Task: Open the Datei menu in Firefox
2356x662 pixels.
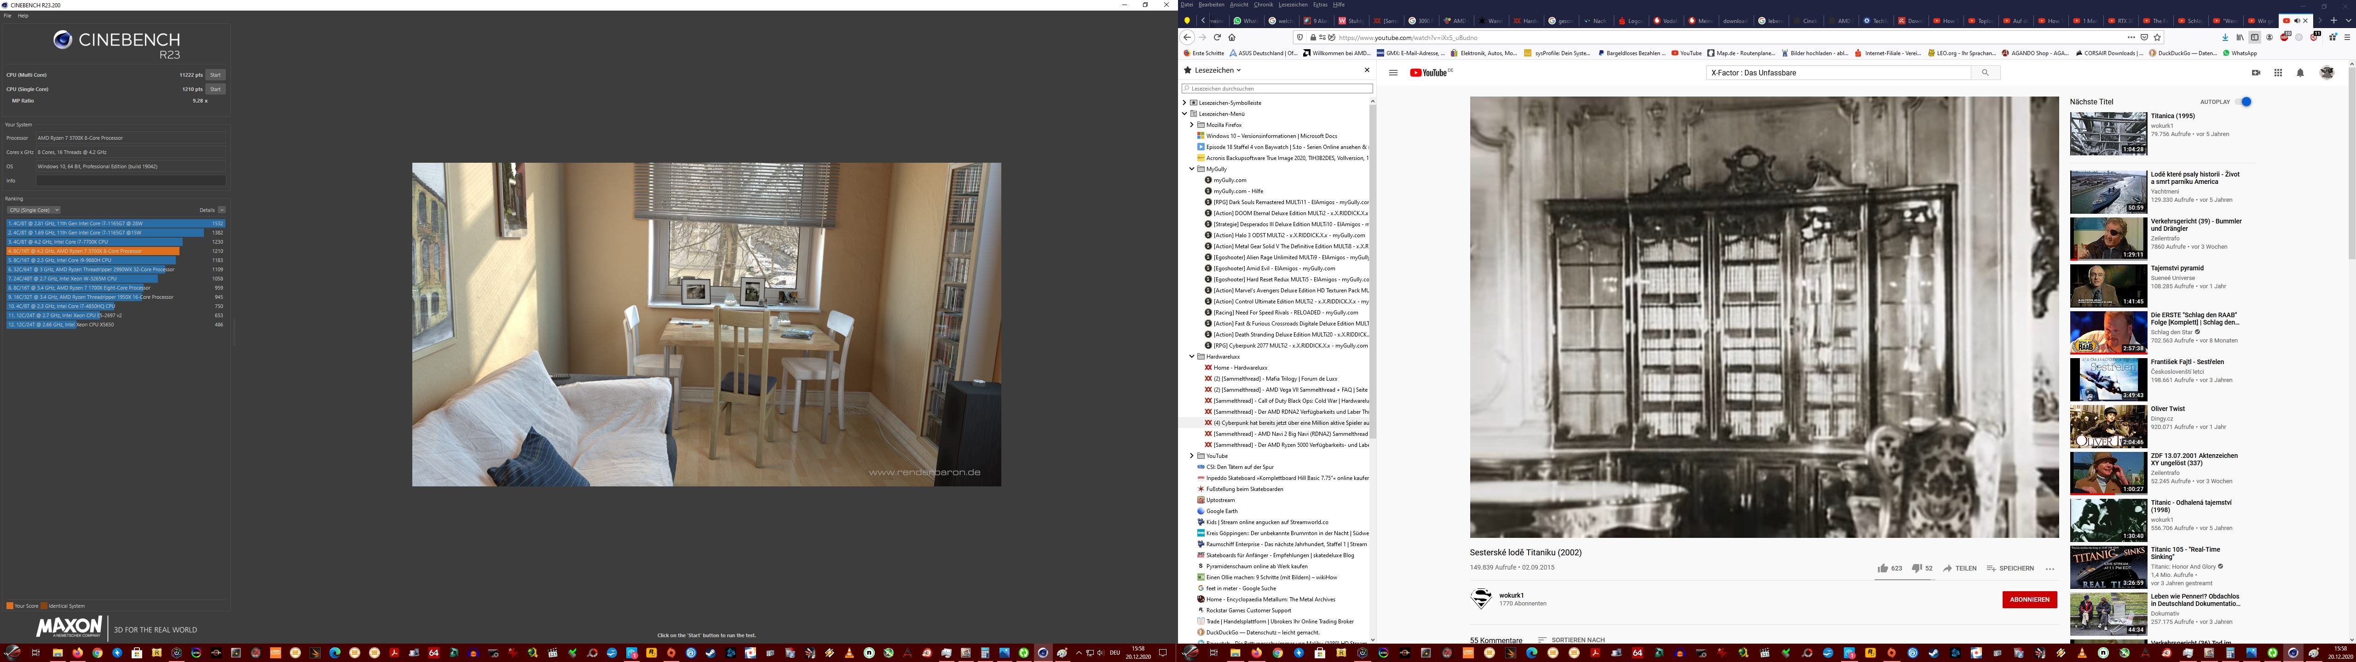Action: point(1187,5)
